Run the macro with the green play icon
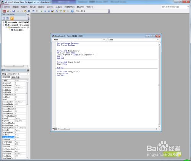 coord(41,11)
